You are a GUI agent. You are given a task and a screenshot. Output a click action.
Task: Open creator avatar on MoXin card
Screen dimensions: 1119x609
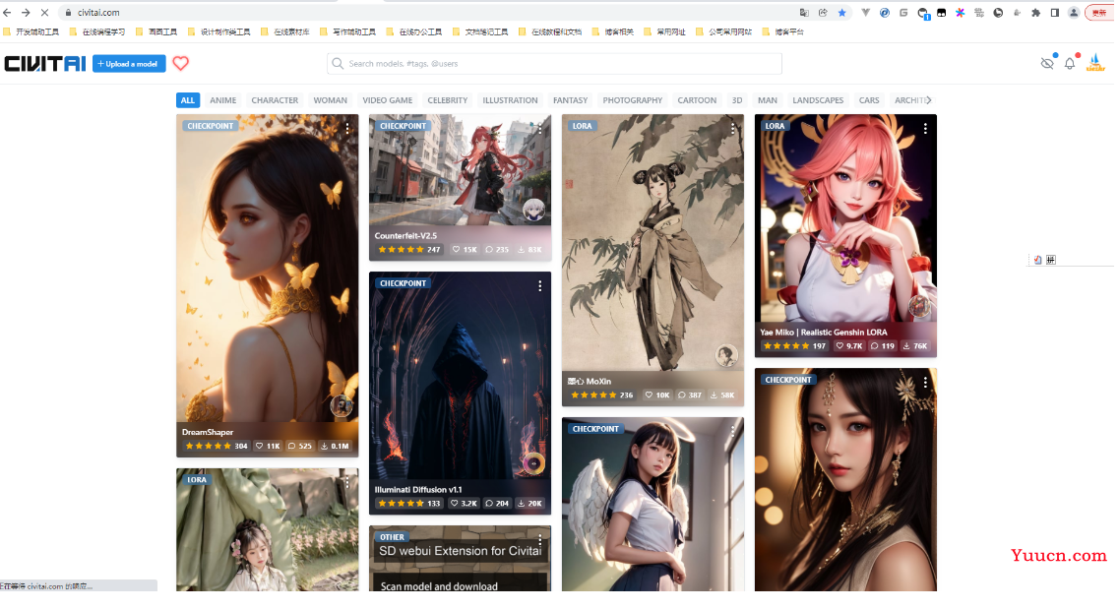click(x=726, y=354)
